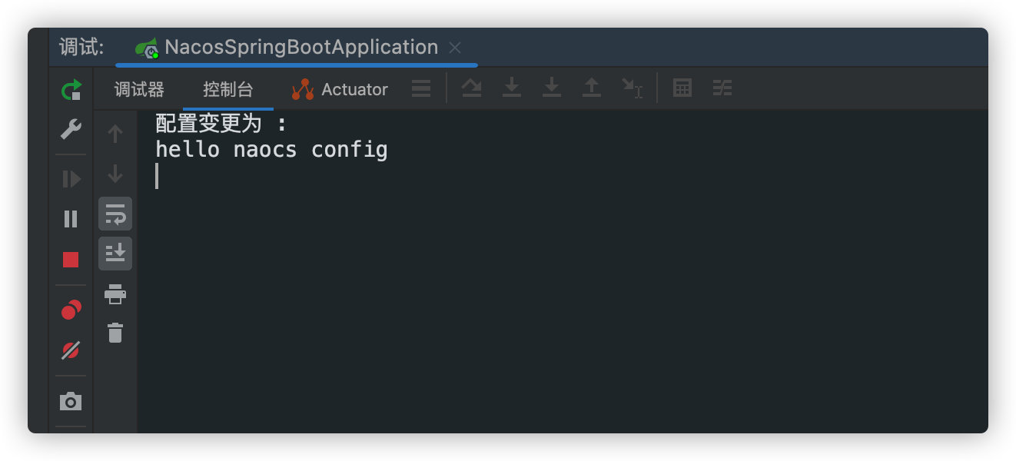Toggle soft-wrap in console
This screenshot has height=461, width=1016.
coord(115,214)
